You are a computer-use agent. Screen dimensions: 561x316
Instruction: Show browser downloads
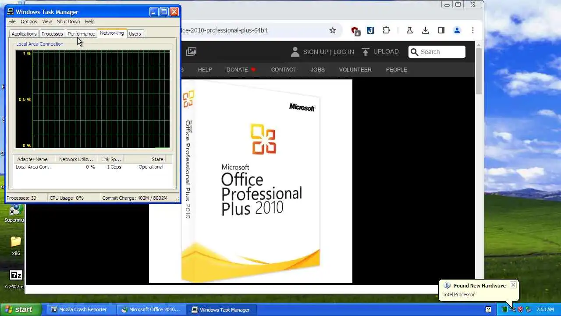point(425,30)
